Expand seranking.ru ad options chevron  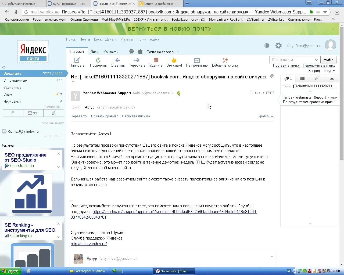pyautogui.click(x=59, y=237)
